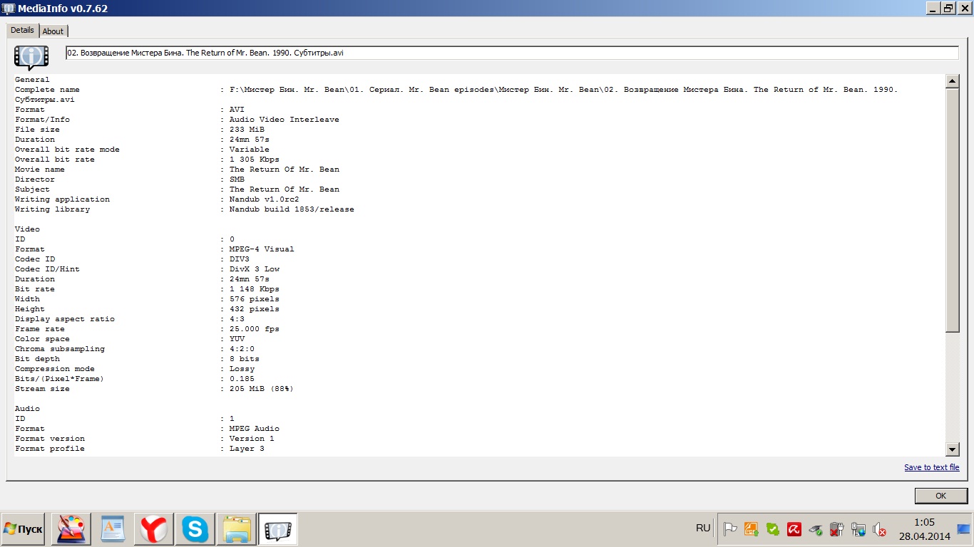Click the MediaInfo title bar app icon
The image size is (974, 547).
coord(9,8)
